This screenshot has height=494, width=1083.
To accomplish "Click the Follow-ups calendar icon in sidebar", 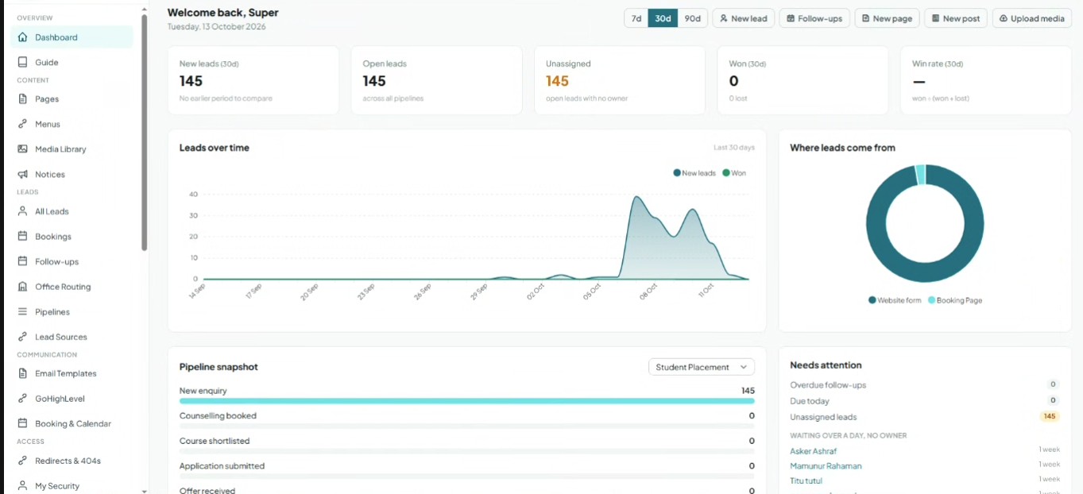I will [x=22, y=261].
